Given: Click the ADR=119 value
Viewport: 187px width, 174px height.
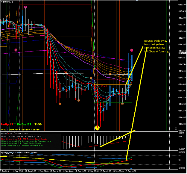Looking at the screenshot, I should [x=14, y=129].
